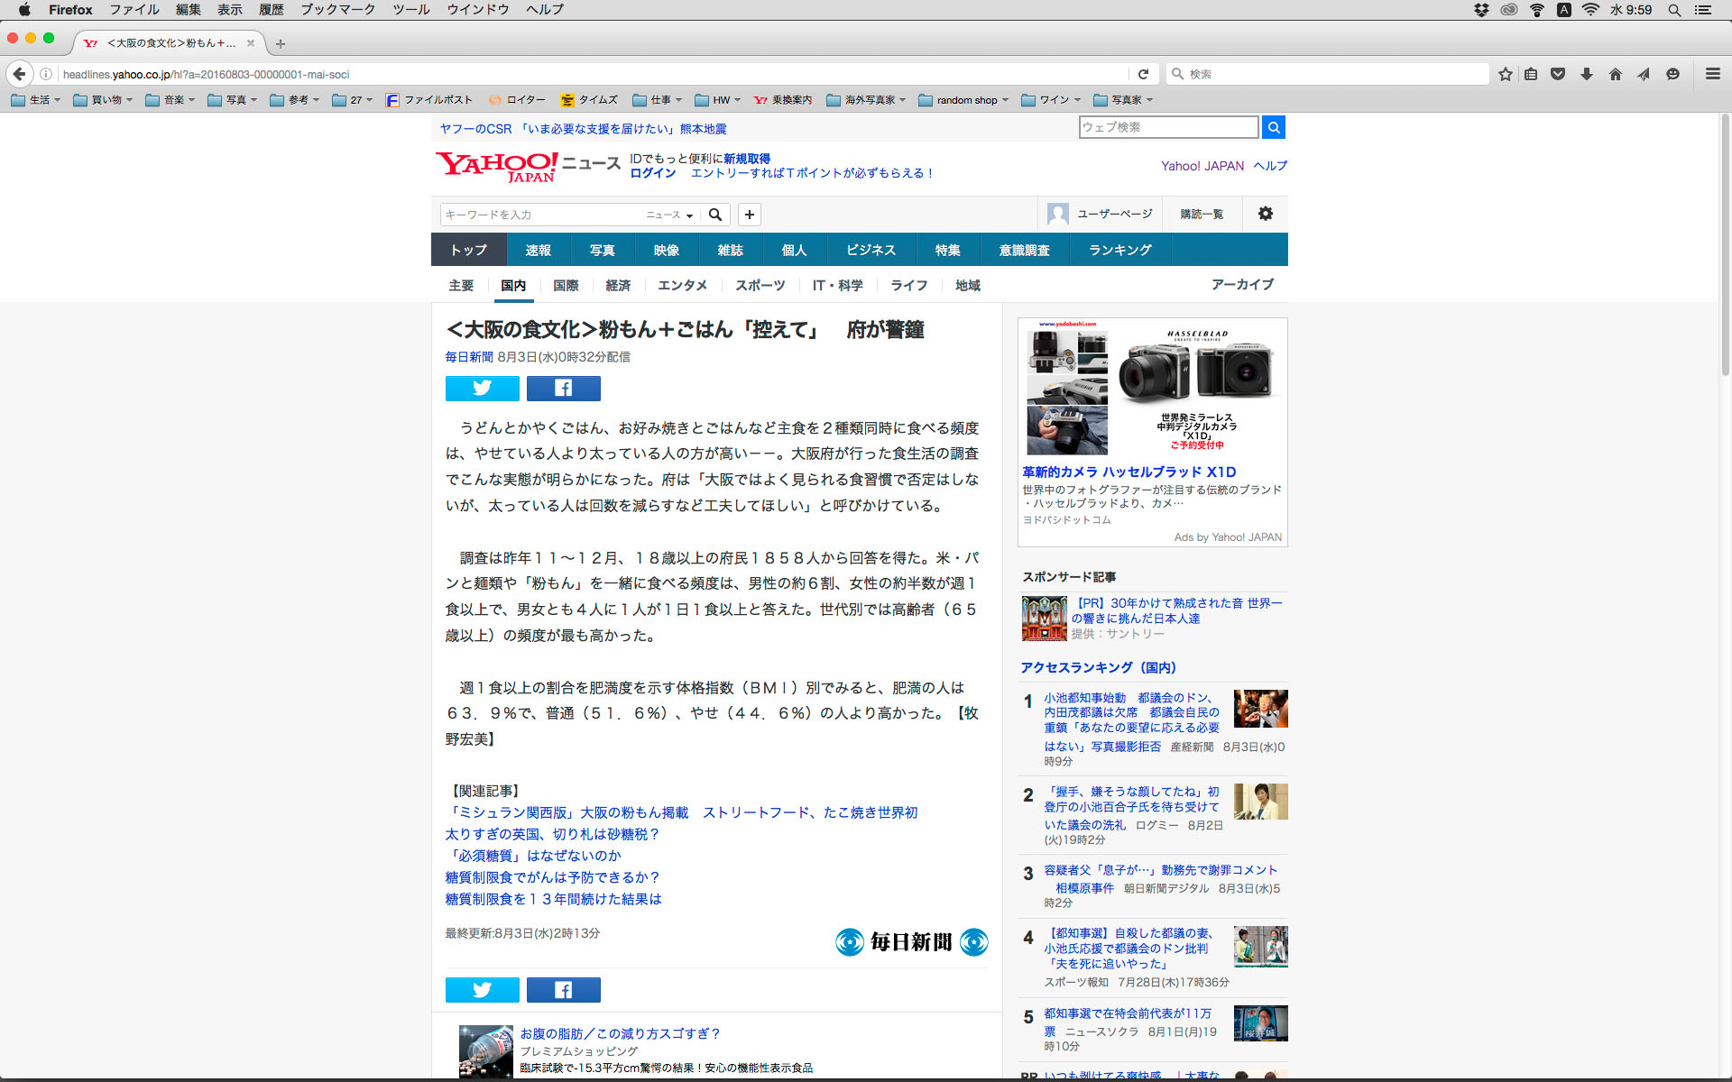This screenshot has width=1732, height=1082.
Task: Click the ログイン link
Action: pos(652,173)
